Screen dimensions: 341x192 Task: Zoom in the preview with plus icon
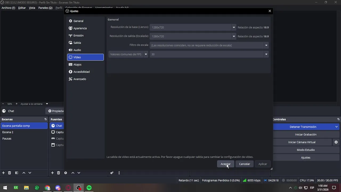pyautogui.click(x=17, y=104)
